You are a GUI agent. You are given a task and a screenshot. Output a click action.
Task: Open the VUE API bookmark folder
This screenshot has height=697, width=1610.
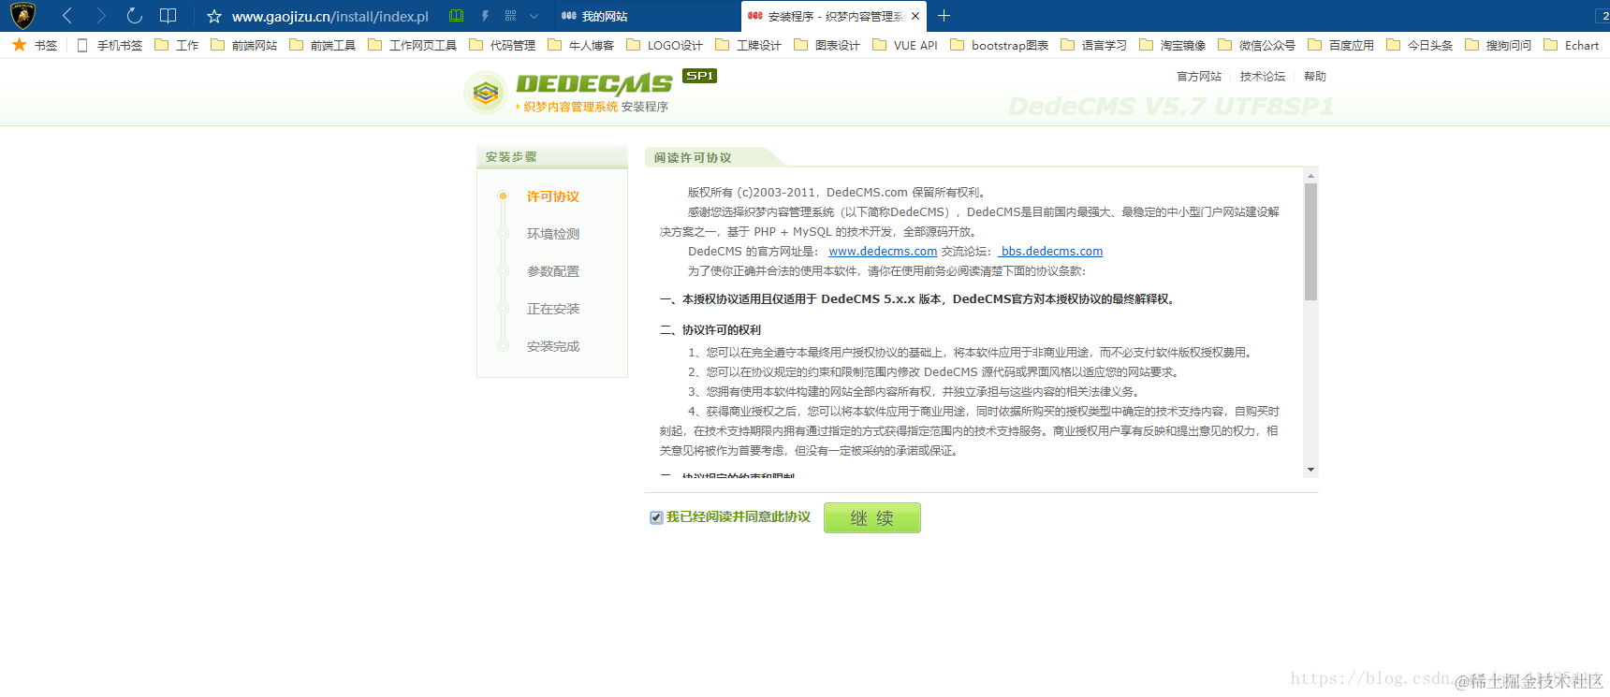[x=905, y=45]
